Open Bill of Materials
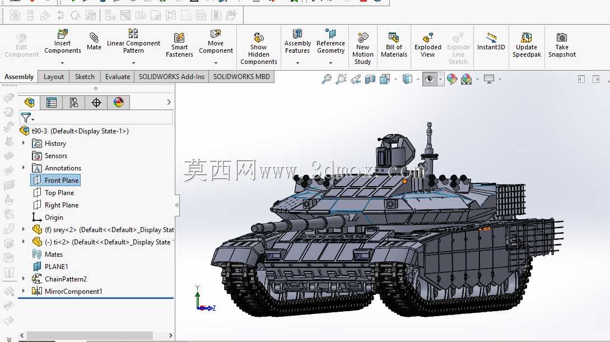The width and height of the screenshot is (610, 342). [394, 45]
